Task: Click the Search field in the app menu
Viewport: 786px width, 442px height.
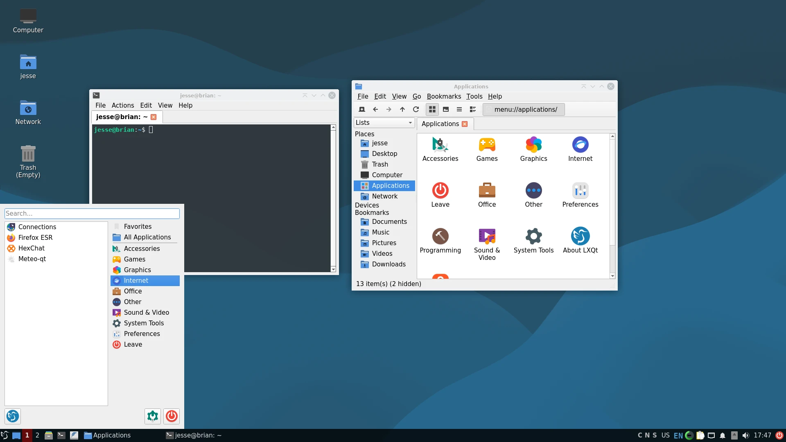Action: 92,213
